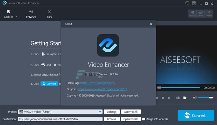This screenshot has width=217, height=125.
Task: Click the playback progress slider
Action: [179, 88]
